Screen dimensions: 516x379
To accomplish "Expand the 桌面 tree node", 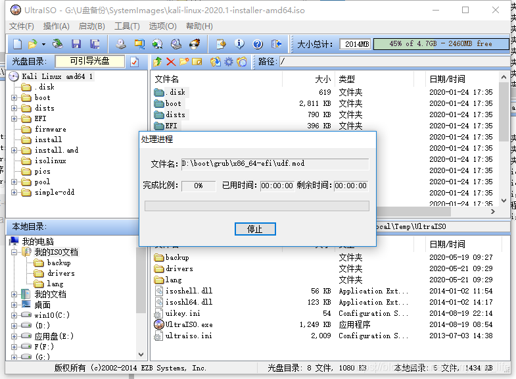I will click(14, 305).
